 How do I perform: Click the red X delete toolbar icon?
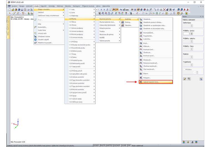click(164, 10)
